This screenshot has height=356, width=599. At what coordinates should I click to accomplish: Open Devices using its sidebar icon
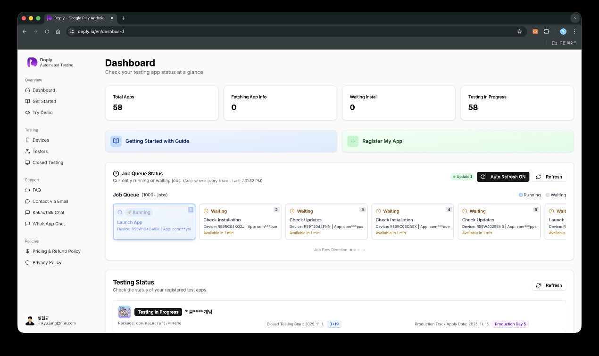coord(27,140)
